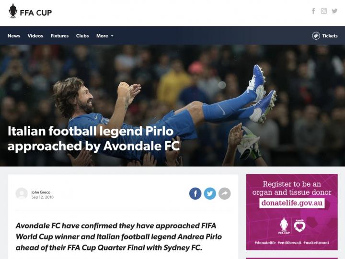Screen dimensions: 345x259
Task: Open the Fixtures page
Action: (59, 36)
